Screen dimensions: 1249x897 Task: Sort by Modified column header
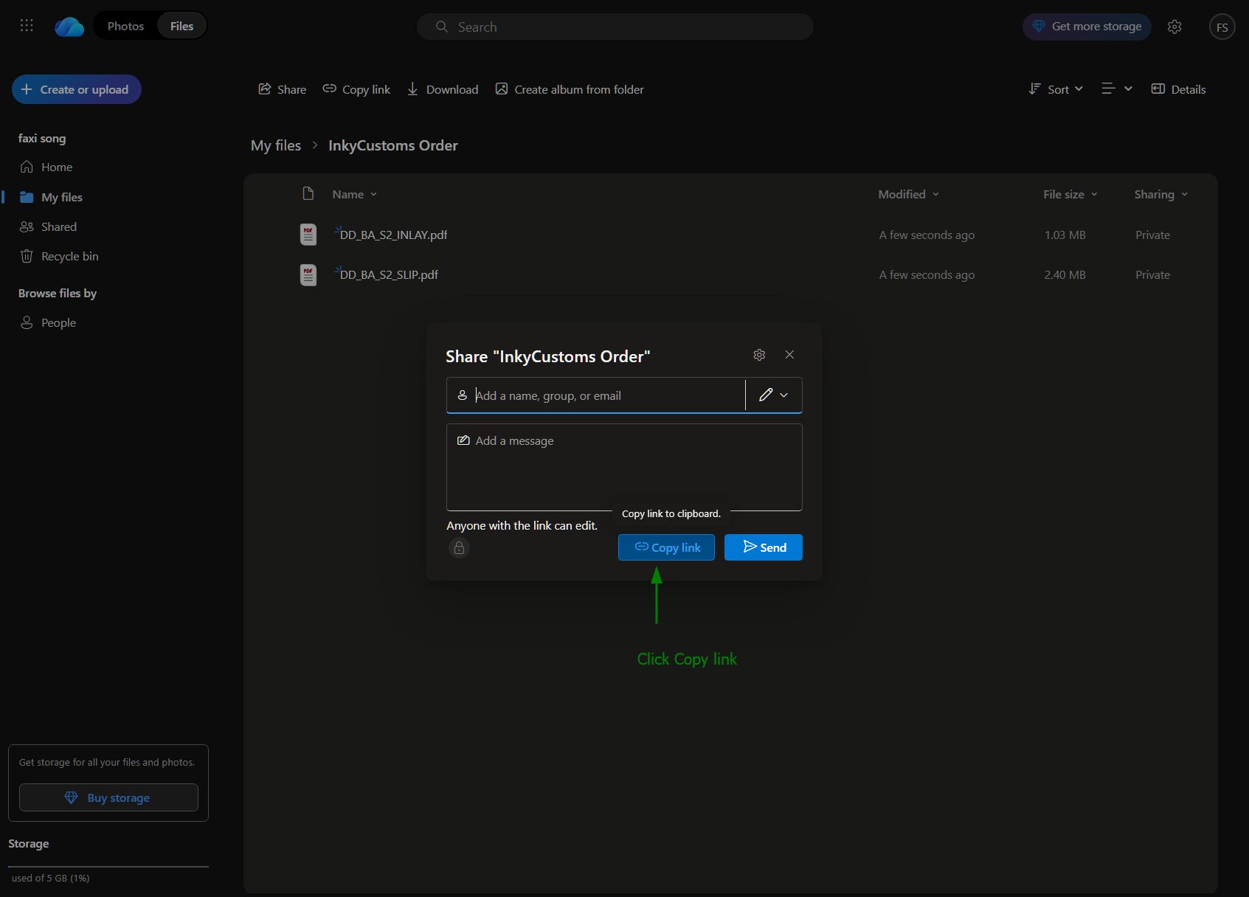pos(908,194)
